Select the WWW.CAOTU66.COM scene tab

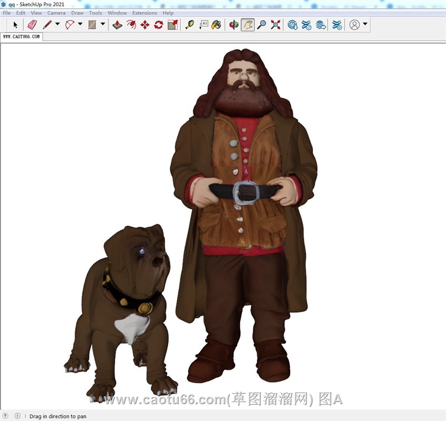coord(22,37)
